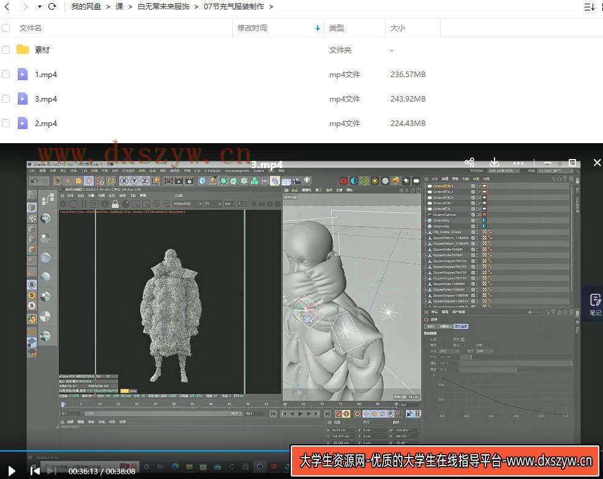Seek on the blue video progress bar
The width and height of the screenshot is (603, 479).
146,450
